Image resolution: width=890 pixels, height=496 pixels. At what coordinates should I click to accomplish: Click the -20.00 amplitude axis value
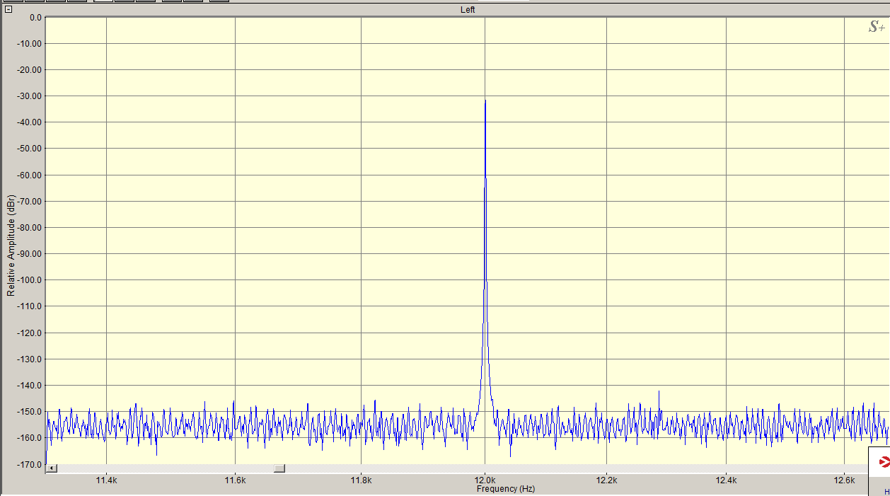point(30,70)
